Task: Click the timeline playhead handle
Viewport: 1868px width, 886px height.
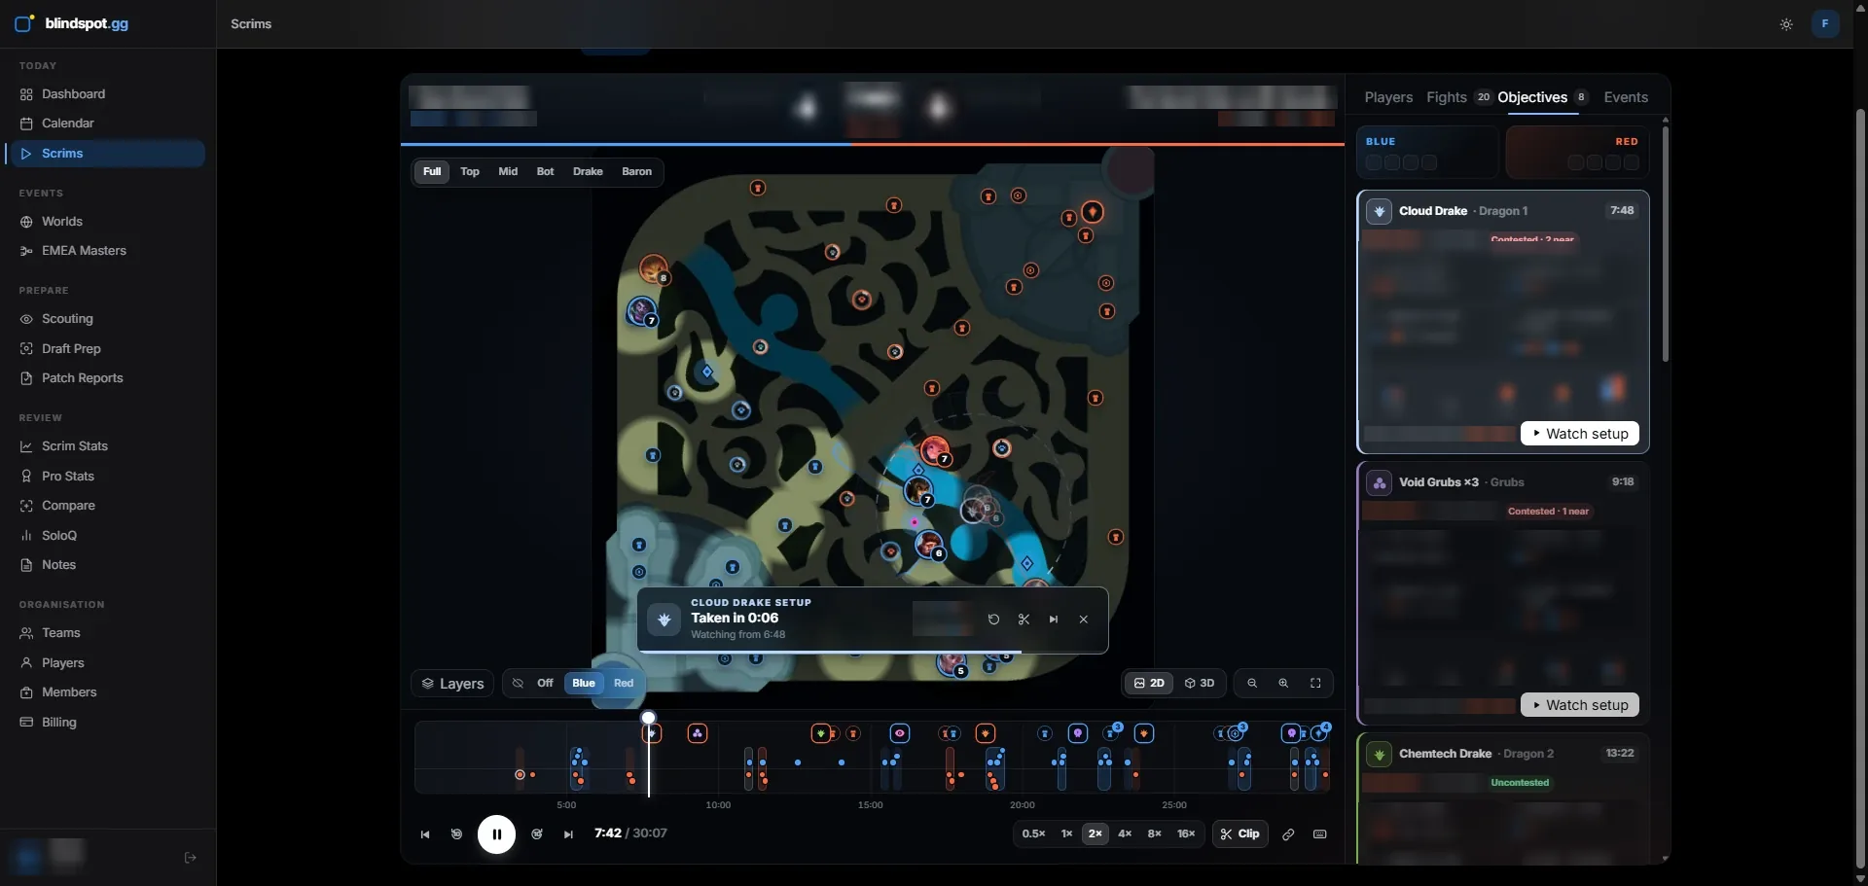Action: 648,718
